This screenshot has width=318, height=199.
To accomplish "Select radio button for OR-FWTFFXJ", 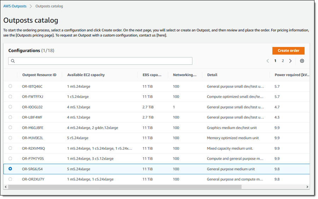I will (10, 96).
